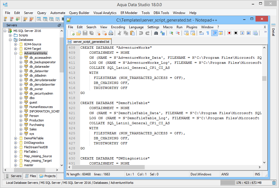
Task: Expand the 8244-Source database node
Action: click(x=15, y=44)
